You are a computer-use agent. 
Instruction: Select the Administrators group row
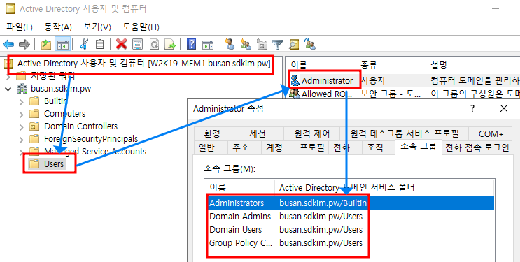pos(351,203)
